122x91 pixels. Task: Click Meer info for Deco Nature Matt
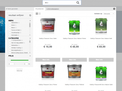click(x=101, y=60)
